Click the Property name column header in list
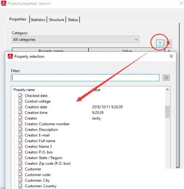 point(24,90)
